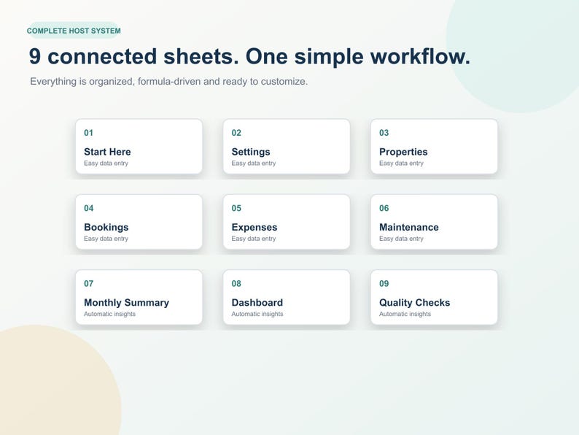579x435 pixels.
Task: Open the Settings sheet card
Action: pyautogui.click(x=287, y=147)
